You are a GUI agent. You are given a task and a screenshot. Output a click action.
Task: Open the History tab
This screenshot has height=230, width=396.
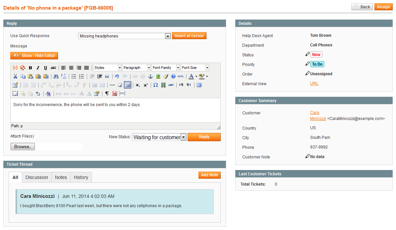tap(81, 177)
